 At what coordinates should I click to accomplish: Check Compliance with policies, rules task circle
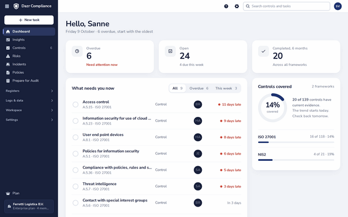[x=75, y=170]
